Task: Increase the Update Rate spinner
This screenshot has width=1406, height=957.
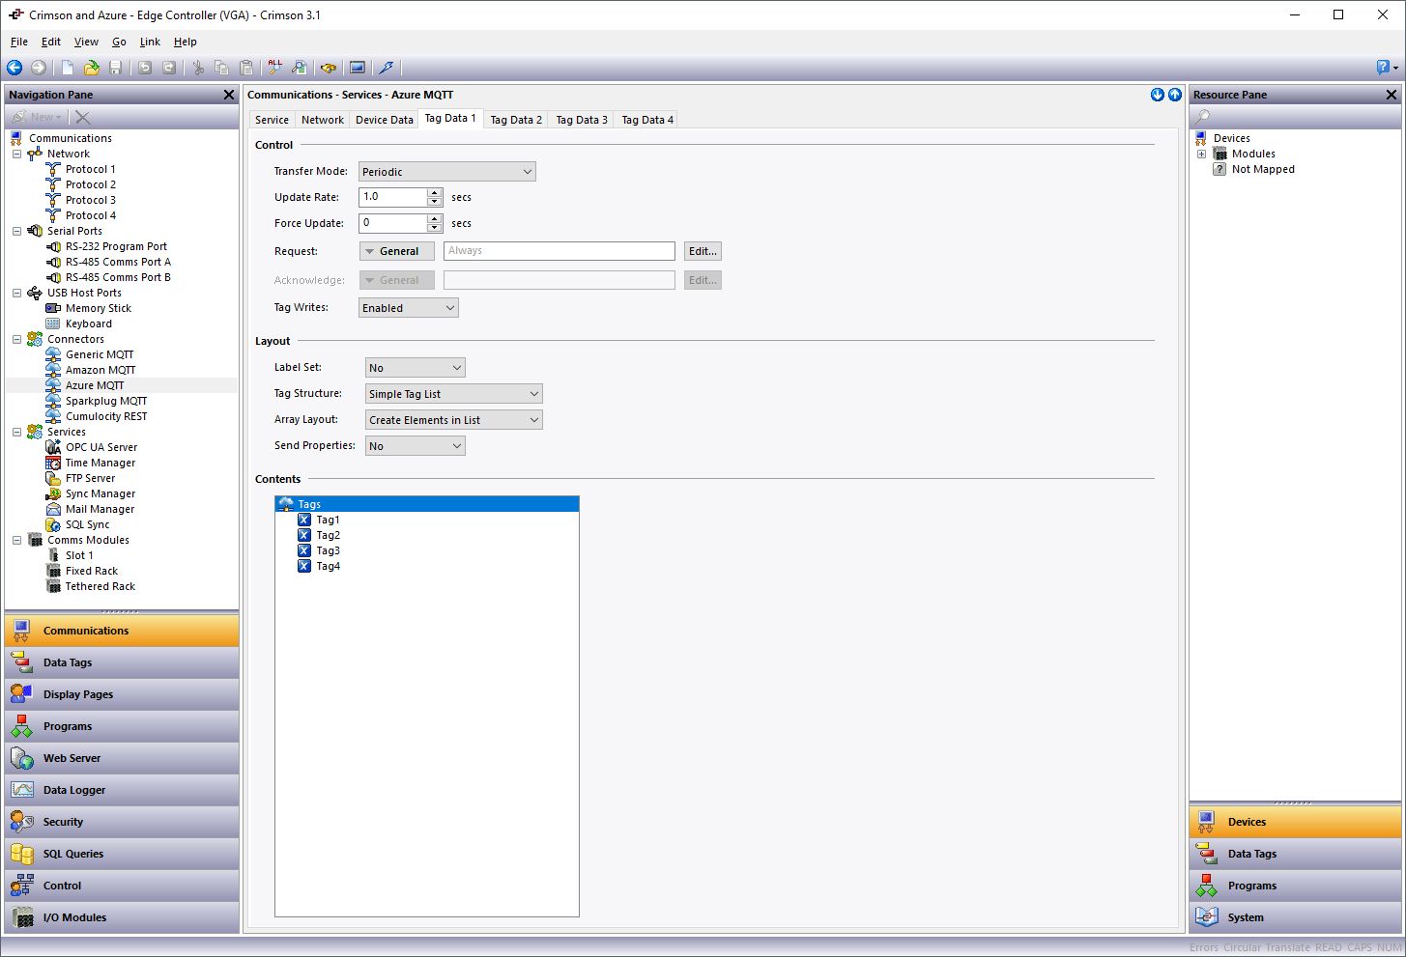Action: (435, 192)
